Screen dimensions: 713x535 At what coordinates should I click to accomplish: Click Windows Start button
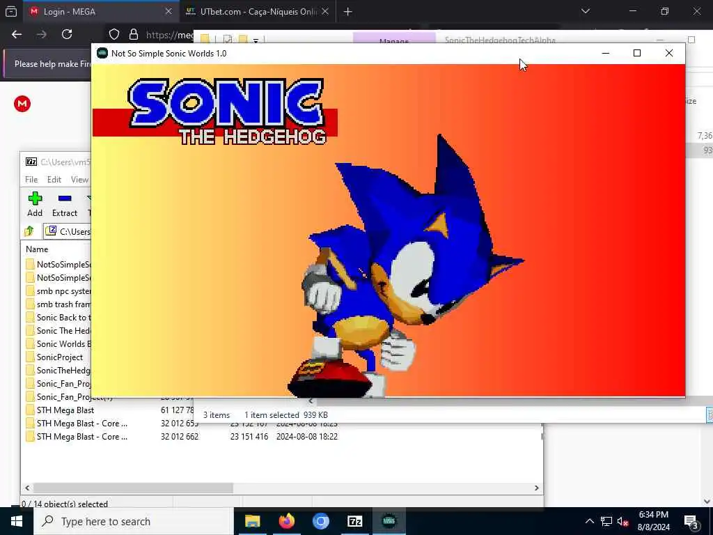(x=17, y=521)
